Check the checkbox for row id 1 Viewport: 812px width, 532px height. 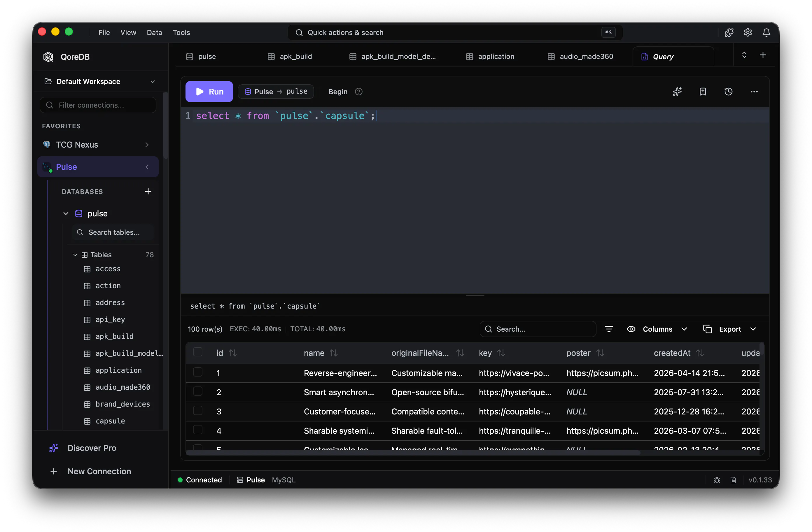198,372
